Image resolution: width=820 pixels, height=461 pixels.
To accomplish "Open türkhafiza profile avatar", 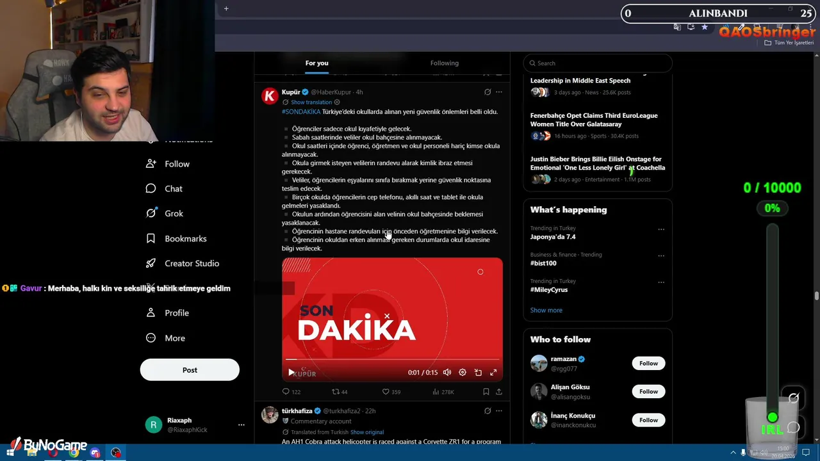I will click(270, 414).
